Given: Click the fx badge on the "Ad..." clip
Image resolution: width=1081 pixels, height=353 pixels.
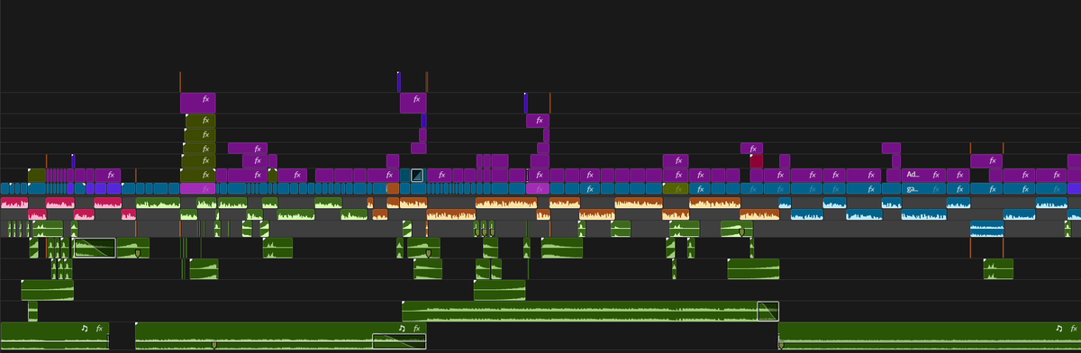Looking at the screenshot, I should [937, 175].
